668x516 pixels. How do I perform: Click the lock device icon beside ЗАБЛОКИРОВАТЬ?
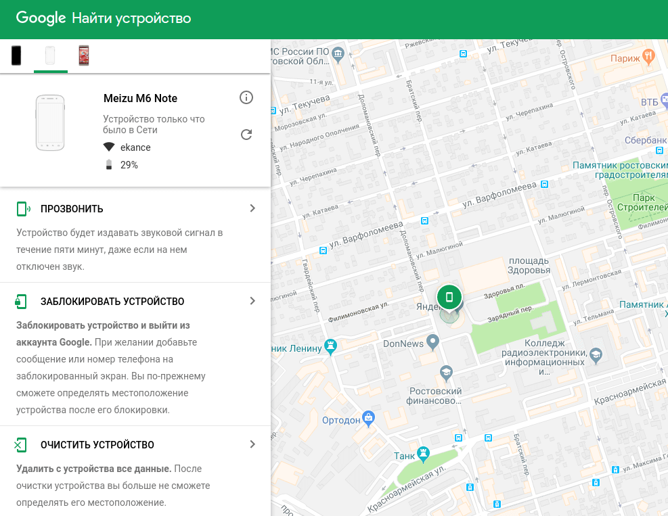tap(20, 302)
